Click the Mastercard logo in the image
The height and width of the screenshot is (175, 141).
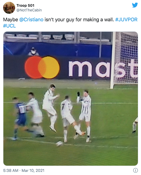(42, 67)
